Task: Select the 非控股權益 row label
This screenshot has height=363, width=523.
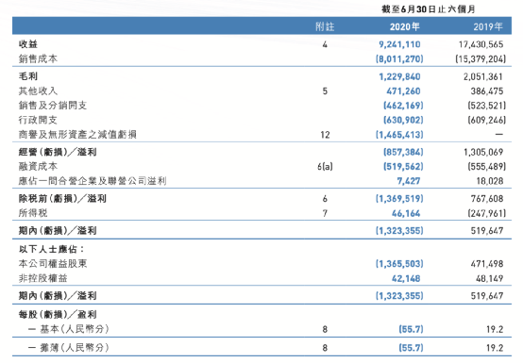Action: [x=42, y=278]
